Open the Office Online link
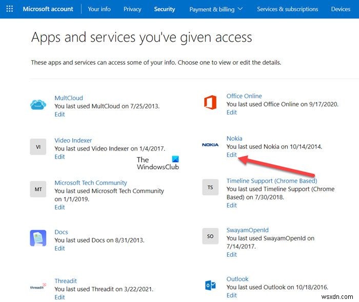 coord(244,96)
